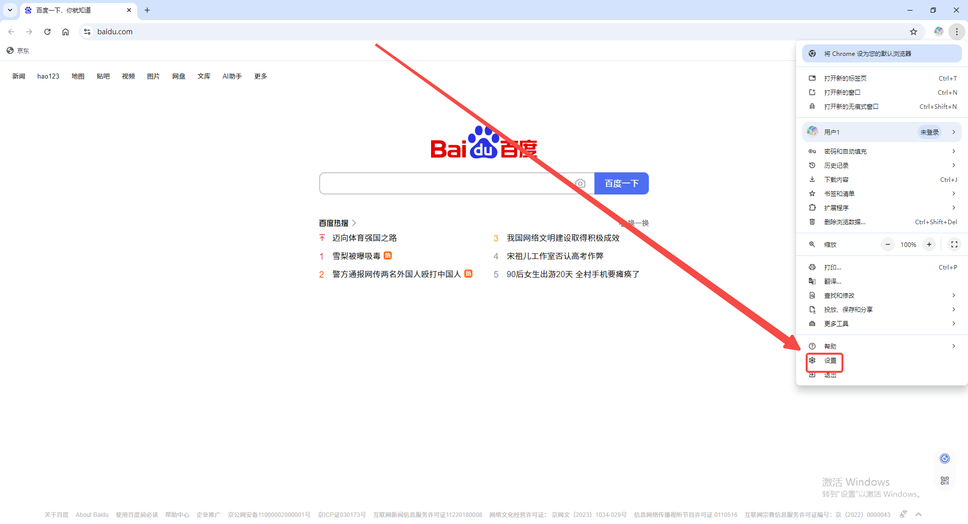The height and width of the screenshot is (524, 968).
Task: Open hot search 迈向体育强国之路
Action: point(365,238)
